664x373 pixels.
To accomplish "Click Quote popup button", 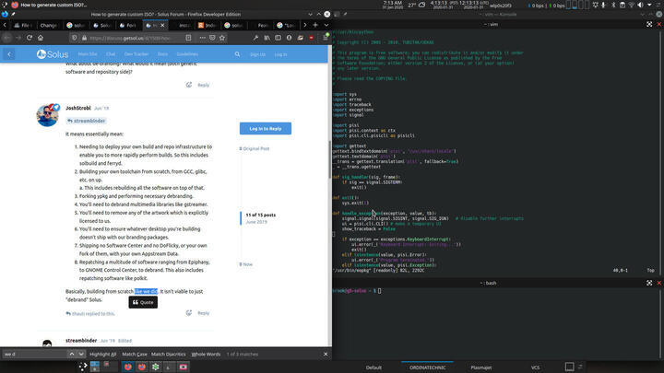I will click(143, 302).
